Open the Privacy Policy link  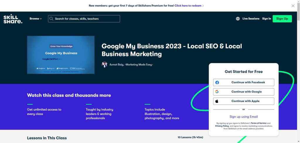click(x=222, y=126)
